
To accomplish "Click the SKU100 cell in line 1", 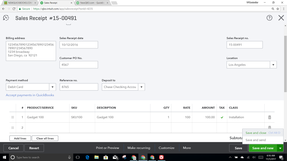I will click(x=82, y=117).
